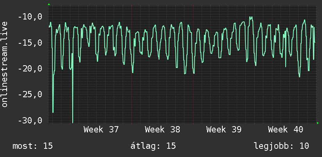Click the Week 39 axis label

(x=224, y=130)
